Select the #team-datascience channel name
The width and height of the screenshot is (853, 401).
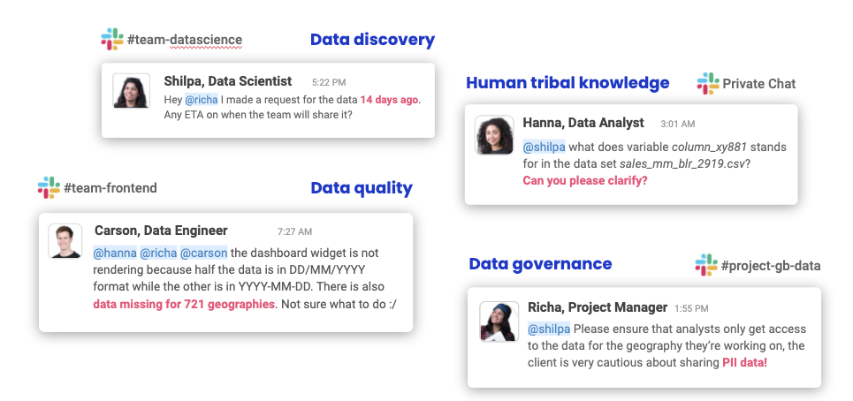[185, 40]
